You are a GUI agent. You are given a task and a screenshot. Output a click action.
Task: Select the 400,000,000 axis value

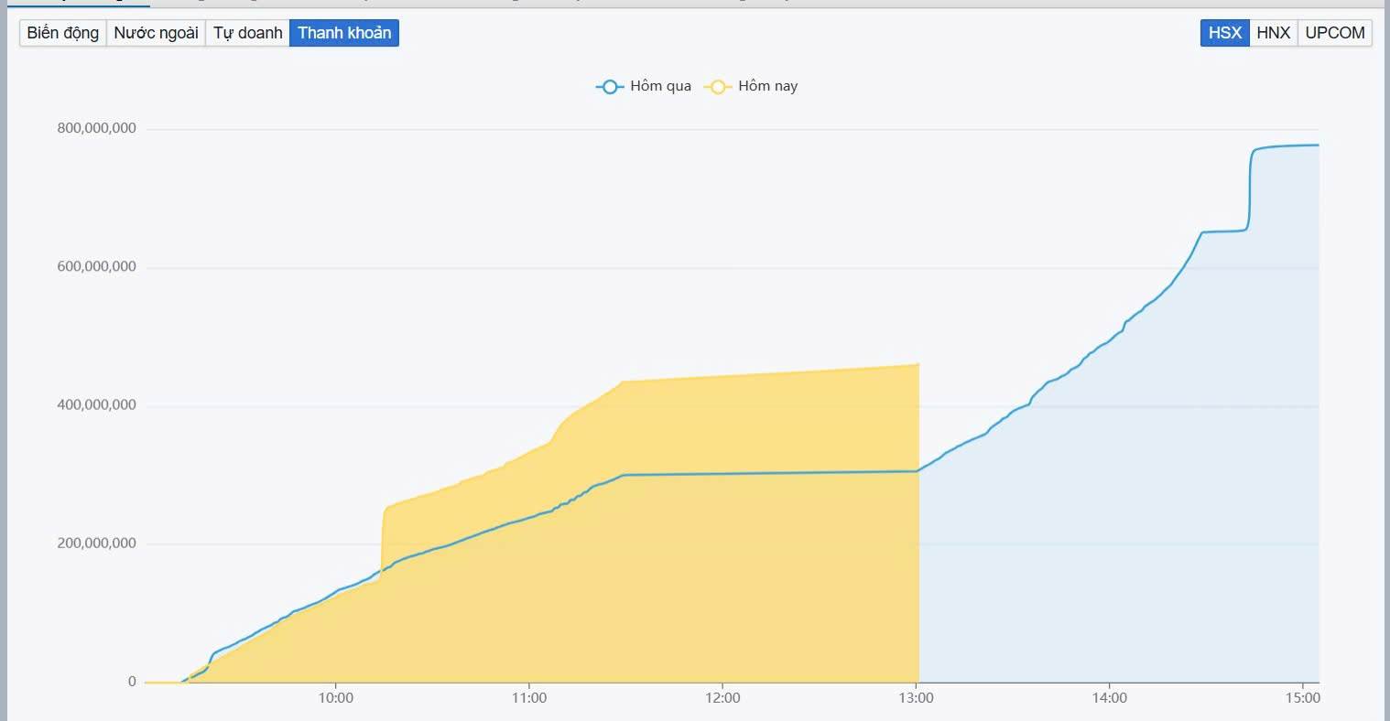[96, 404]
